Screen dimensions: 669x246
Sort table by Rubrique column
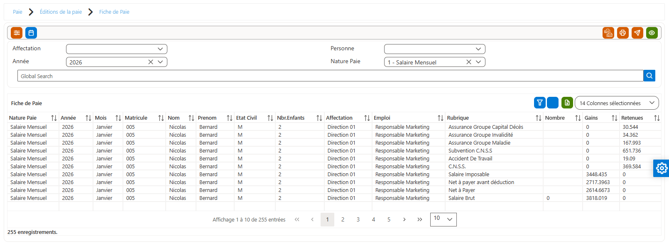(x=538, y=118)
